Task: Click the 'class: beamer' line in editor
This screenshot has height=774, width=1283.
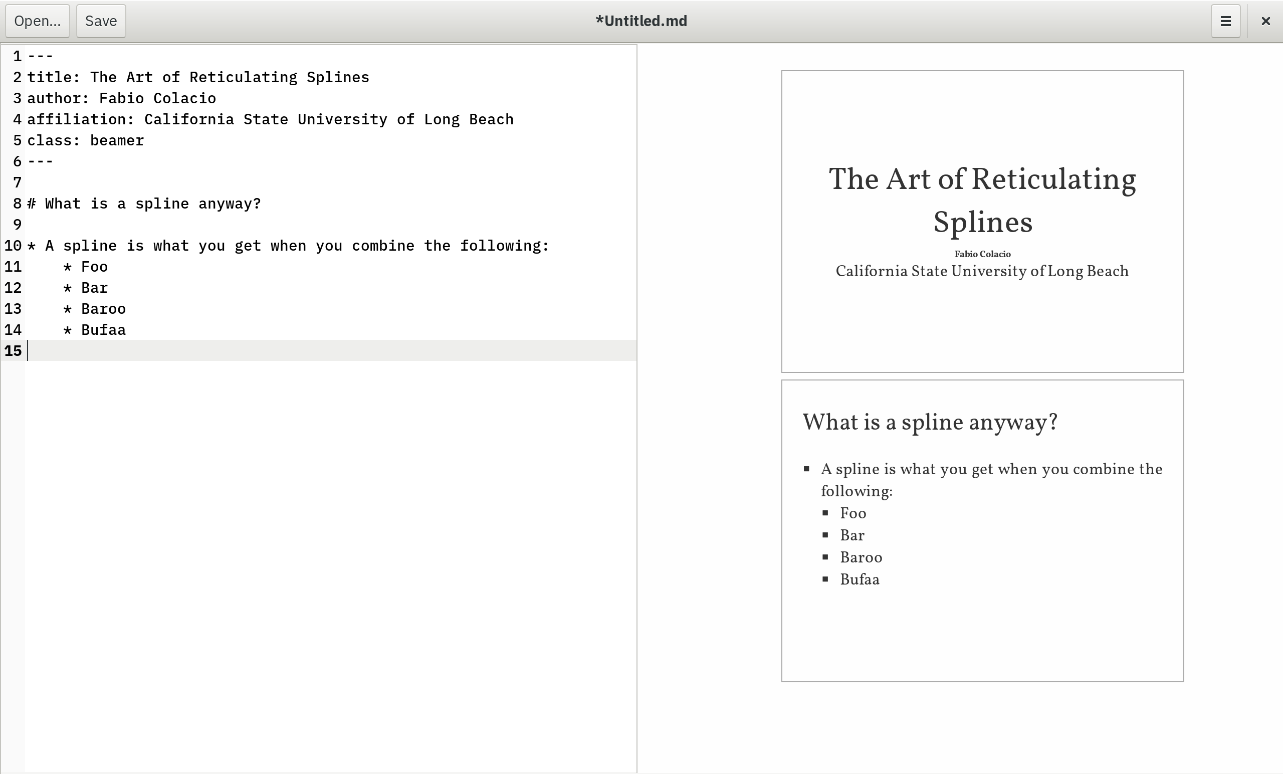Action: click(x=85, y=141)
